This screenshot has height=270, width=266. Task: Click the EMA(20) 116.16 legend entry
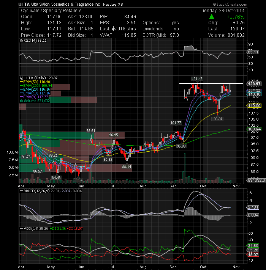pyautogui.click(x=35, y=89)
